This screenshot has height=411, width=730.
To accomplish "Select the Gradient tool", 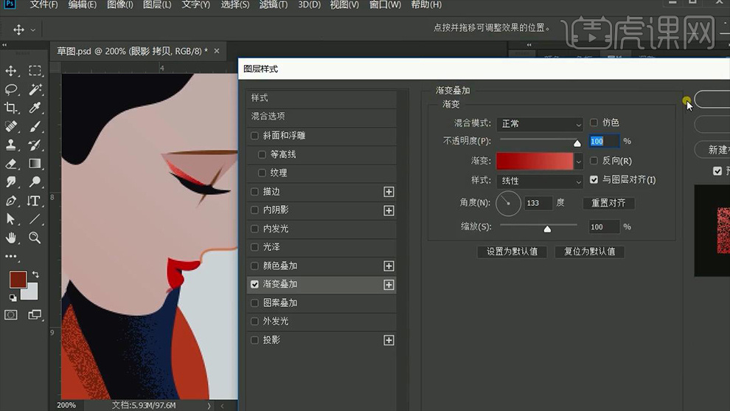I will click(35, 164).
